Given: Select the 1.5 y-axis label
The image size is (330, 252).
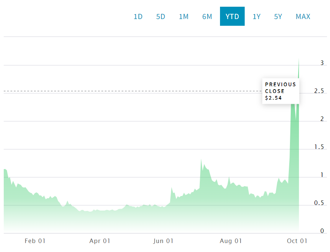Looking at the screenshot, I should pos(319,147).
